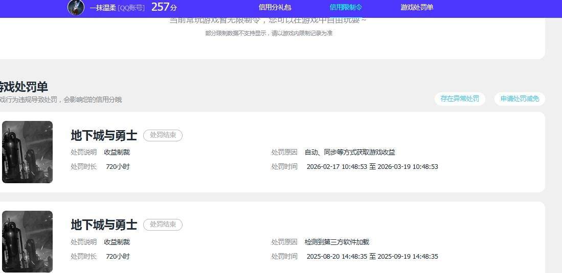The height and width of the screenshot is (273, 562).
Task: Click the username 一抹温柔 in header
Action: 103,8
